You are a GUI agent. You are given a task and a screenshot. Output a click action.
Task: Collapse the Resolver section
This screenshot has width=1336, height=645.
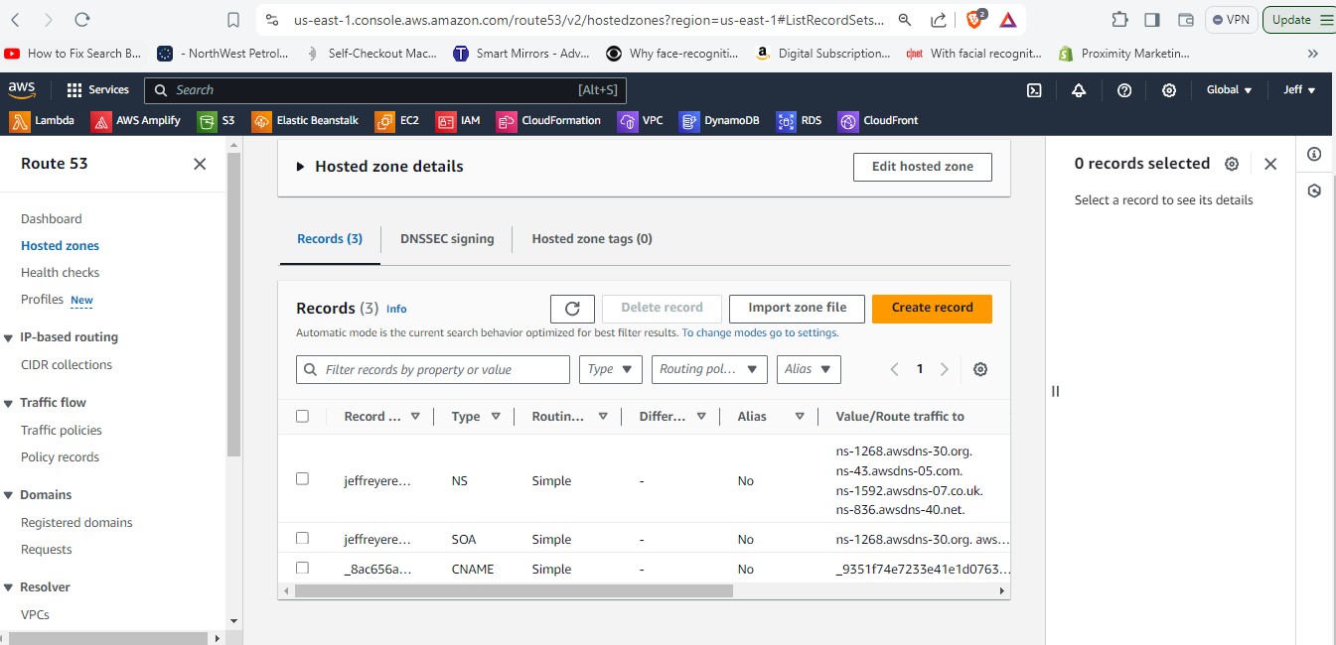click(9, 587)
